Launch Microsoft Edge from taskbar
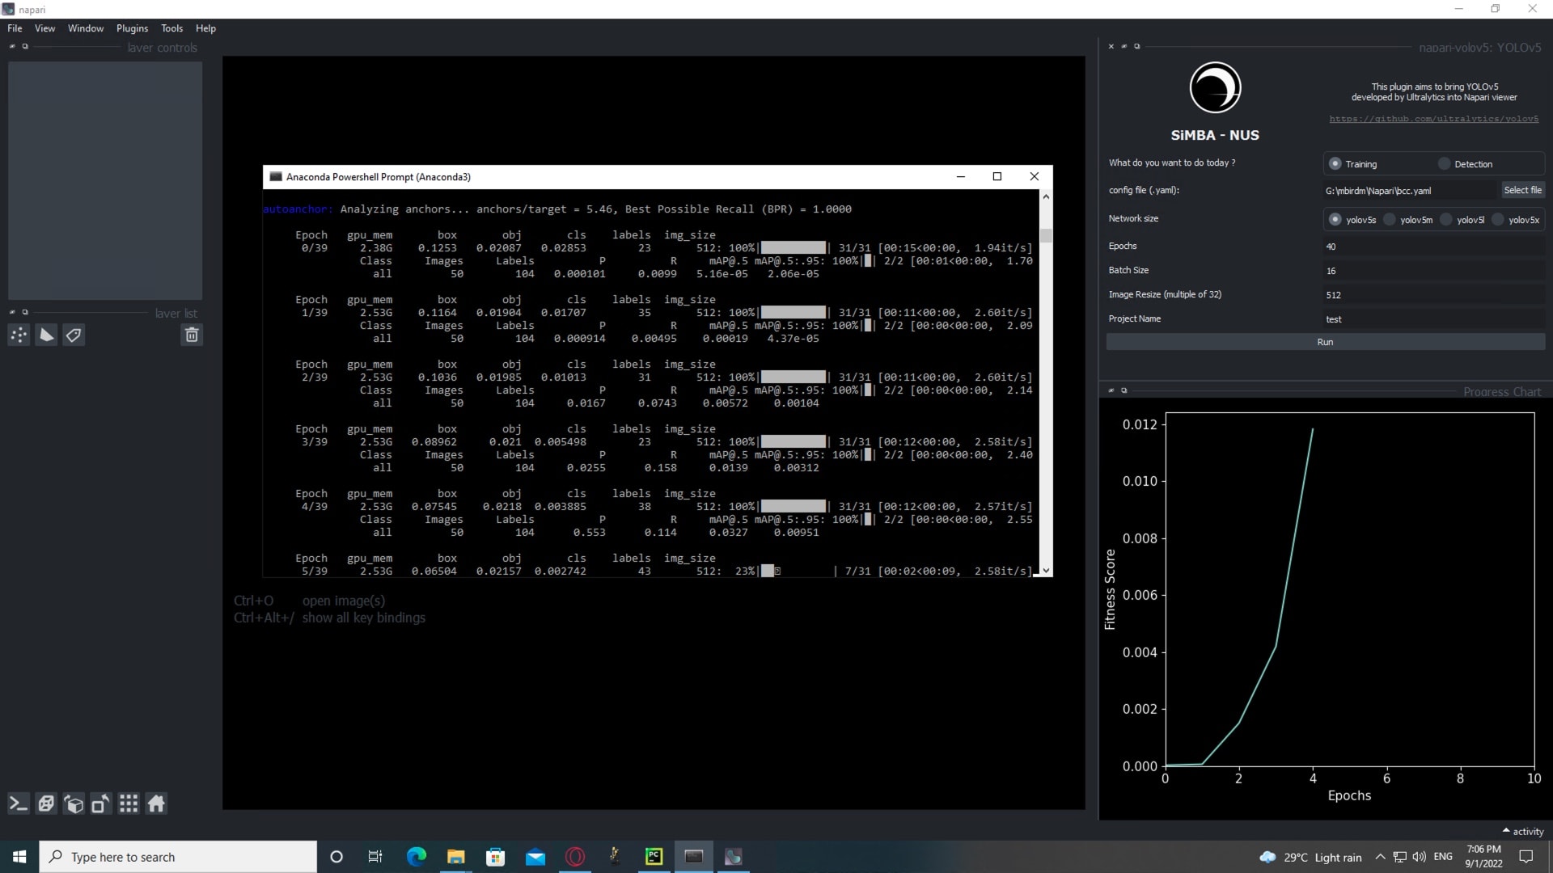Image resolution: width=1553 pixels, height=873 pixels. pos(416,857)
